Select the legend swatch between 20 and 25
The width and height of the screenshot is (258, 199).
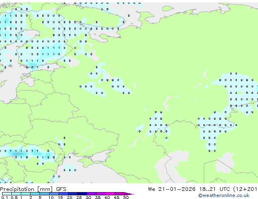point(73,194)
